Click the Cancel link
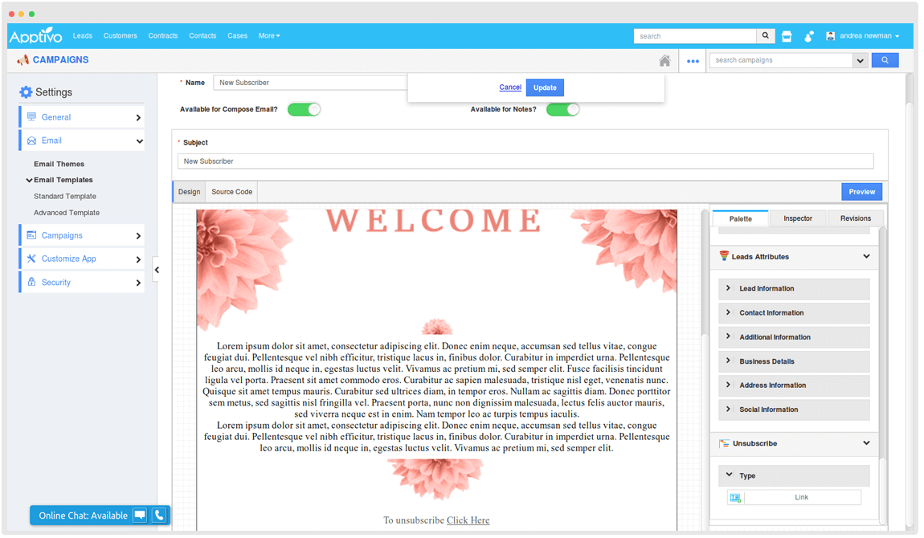 (510, 88)
